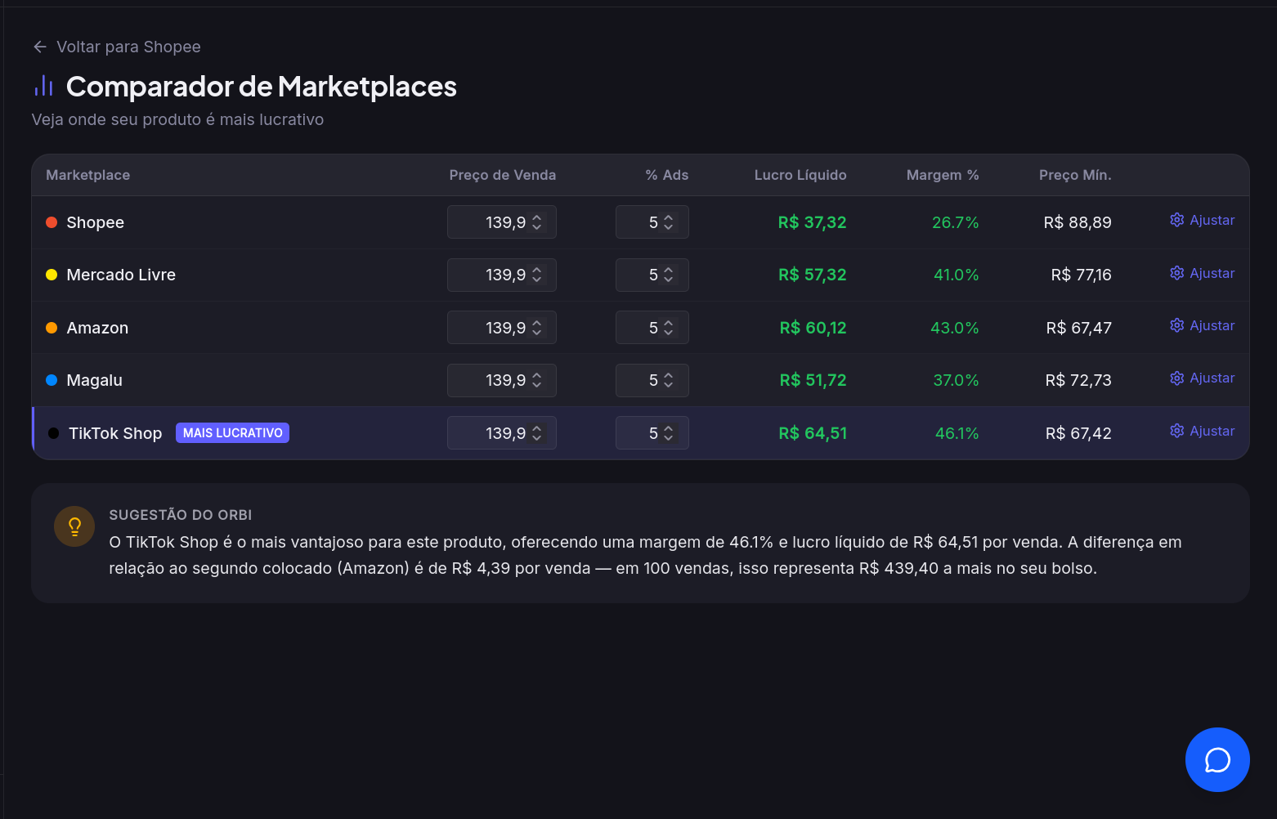Click the gear icon in Mercado Livre row

[x=1176, y=273]
